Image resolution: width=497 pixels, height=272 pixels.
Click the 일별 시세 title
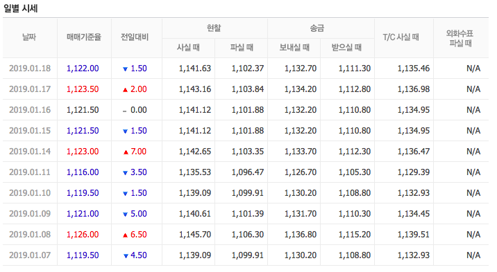click(21, 8)
